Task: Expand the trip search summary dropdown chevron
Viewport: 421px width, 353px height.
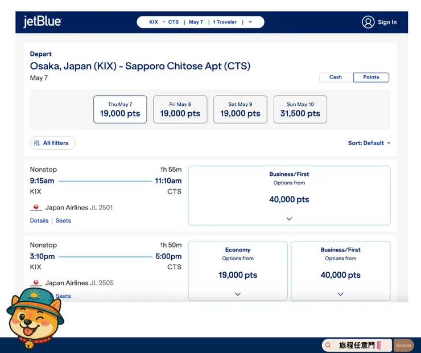Action: pos(250,22)
